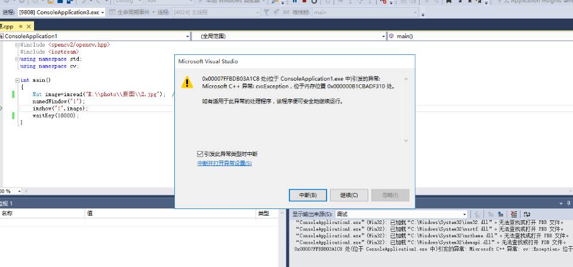Open the 中断并打开异常设置(S) link
This screenshot has width=573, height=267.
224,163
